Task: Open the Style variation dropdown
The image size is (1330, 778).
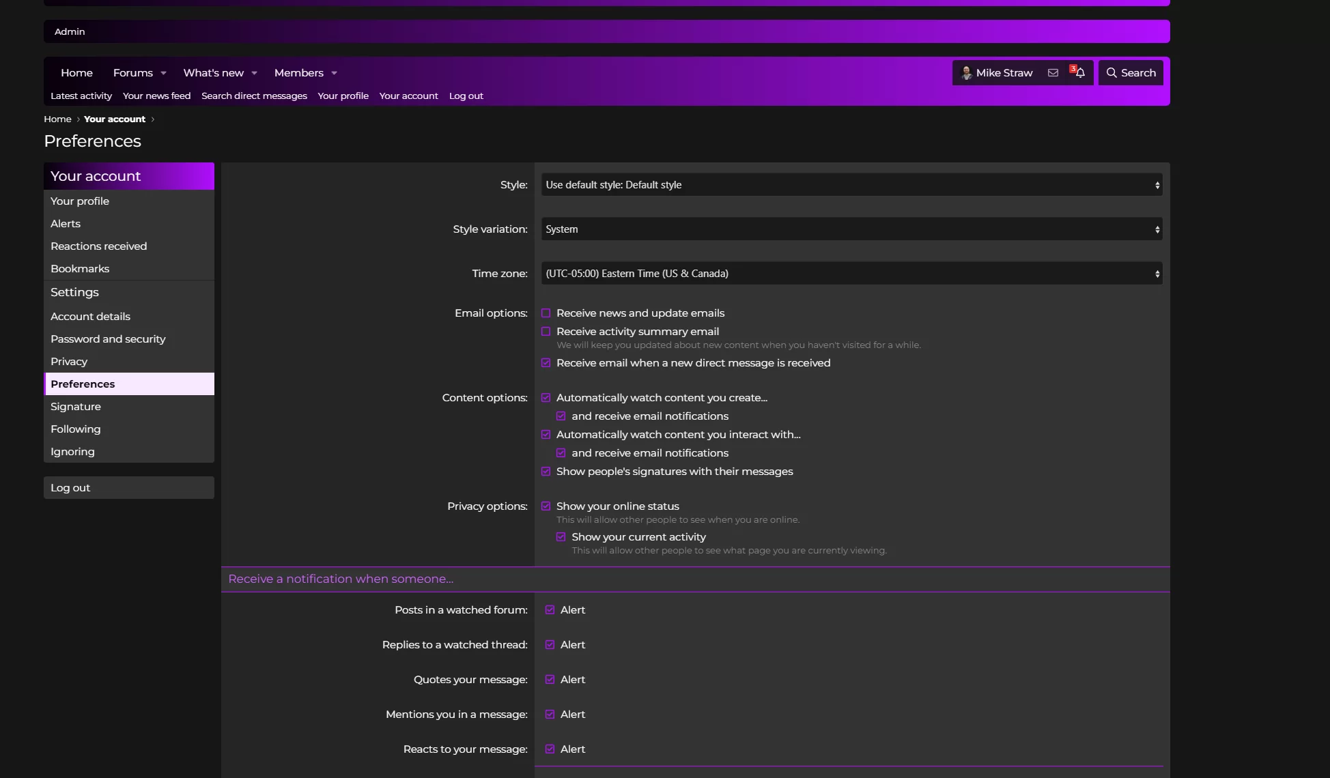Action: tap(851, 229)
